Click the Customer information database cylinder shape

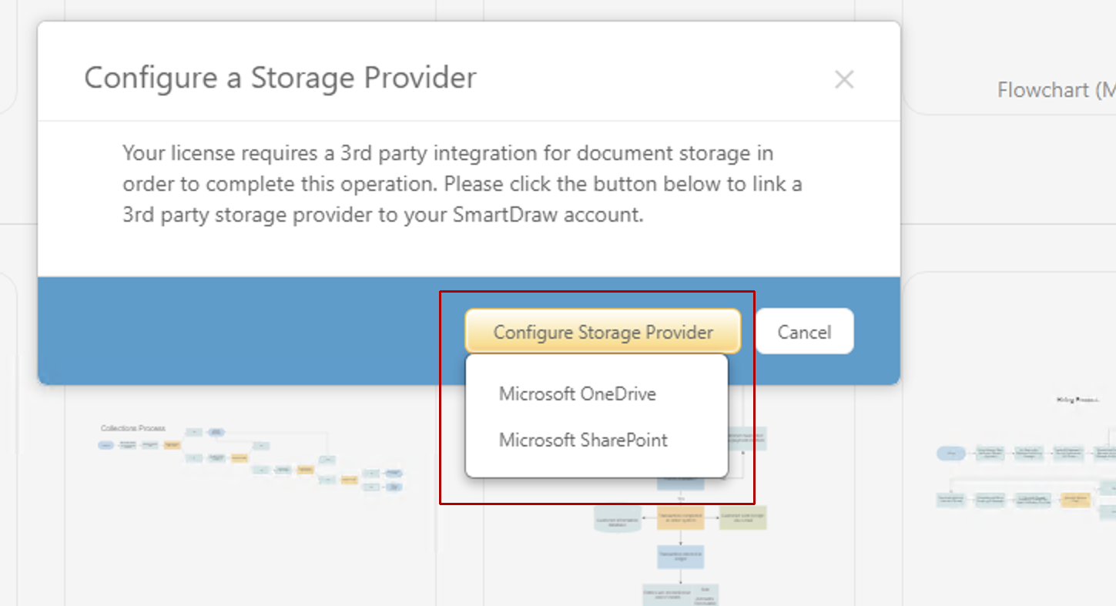[619, 520]
